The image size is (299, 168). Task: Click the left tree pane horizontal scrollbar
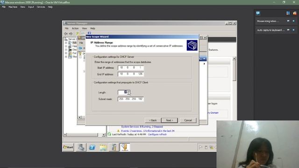pyautogui.click(x=85, y=135)
